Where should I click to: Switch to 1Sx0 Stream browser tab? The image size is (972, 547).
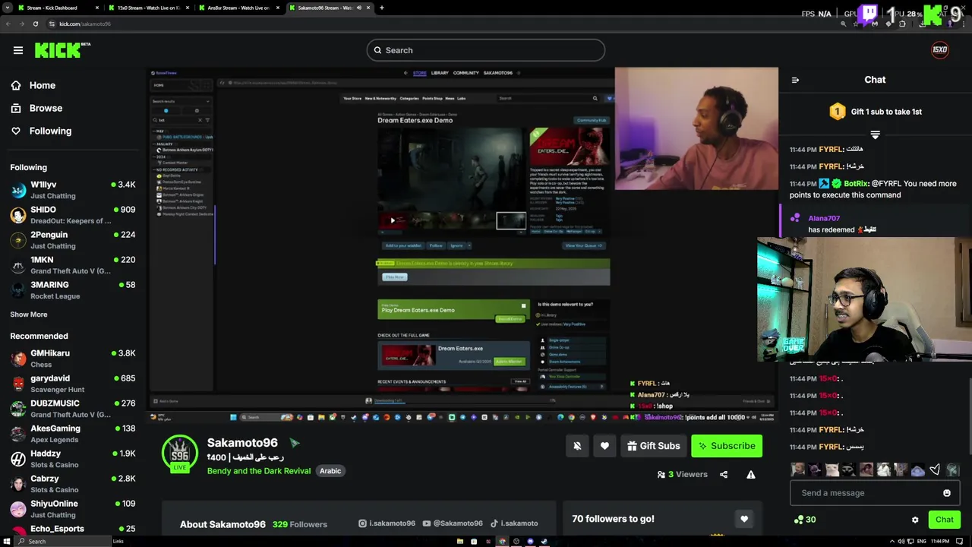pyautogui.click(x=149, y=8)
